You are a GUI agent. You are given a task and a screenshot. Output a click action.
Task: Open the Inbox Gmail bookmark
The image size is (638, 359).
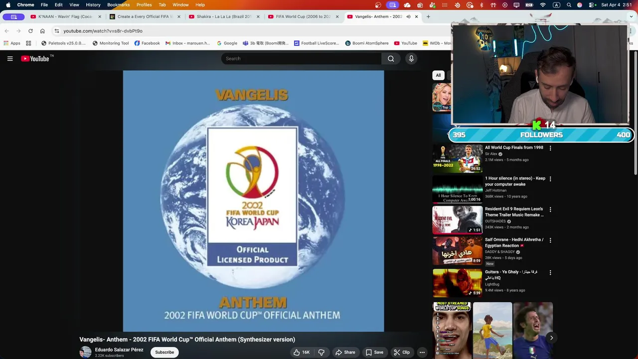click(x=187, y=43)
